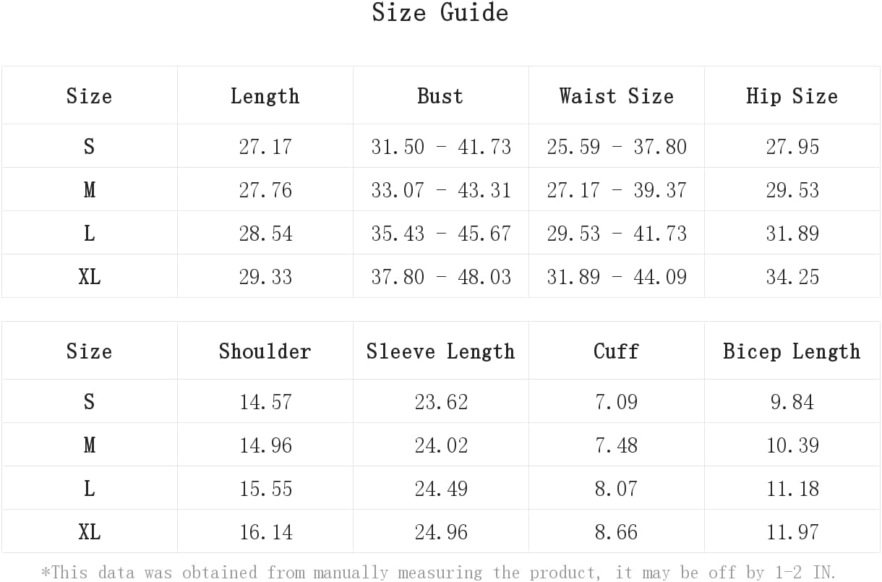Click the Bicep Length column header
This screenshot has width=882, height=582.
tap(792, 351)
